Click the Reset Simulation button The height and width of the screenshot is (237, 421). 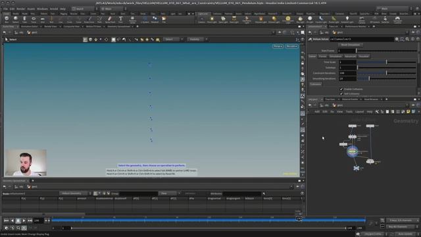coord(351,45)
